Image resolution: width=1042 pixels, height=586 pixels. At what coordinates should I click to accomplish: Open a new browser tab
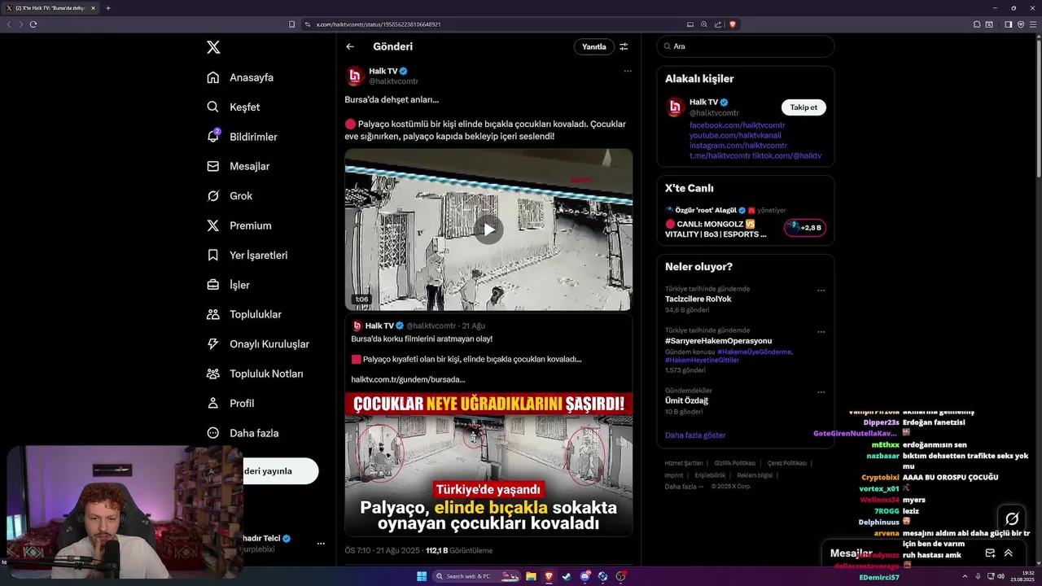(x=108, y=8)
